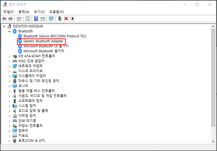Expand 디스플레이 어댑터
This screenshot has height=151, width=217.
(x=9, y=76)
